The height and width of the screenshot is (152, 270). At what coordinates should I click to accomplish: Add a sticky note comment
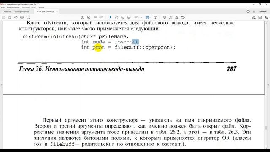click(165, 17)
